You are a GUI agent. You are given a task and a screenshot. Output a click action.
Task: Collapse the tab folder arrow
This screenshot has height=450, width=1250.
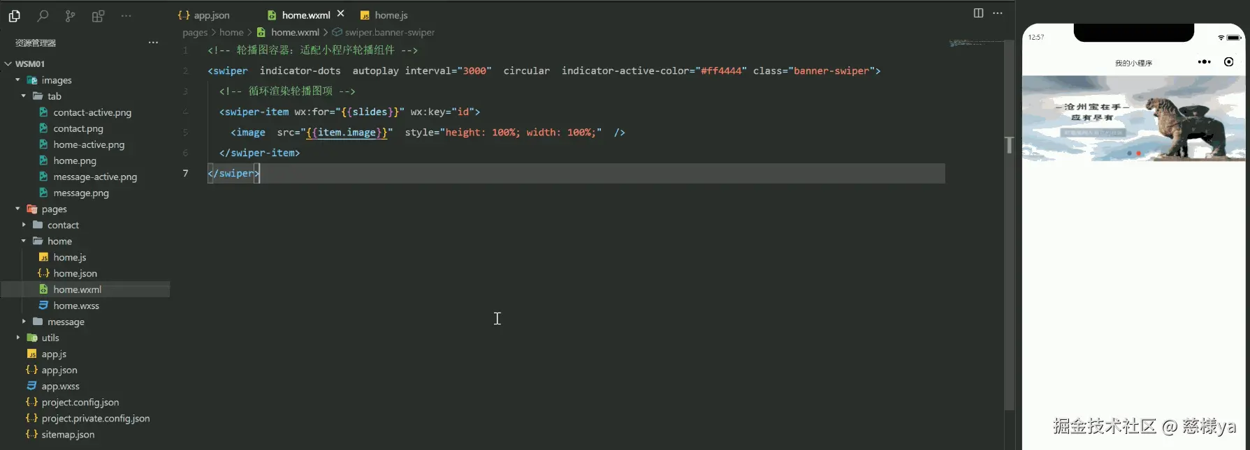(24, 96)
